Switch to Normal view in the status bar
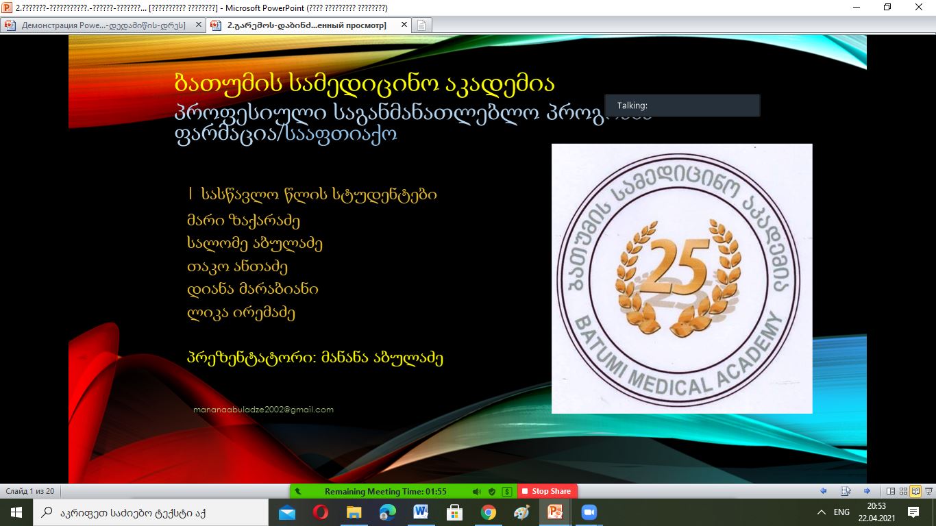 coord(891,491)
